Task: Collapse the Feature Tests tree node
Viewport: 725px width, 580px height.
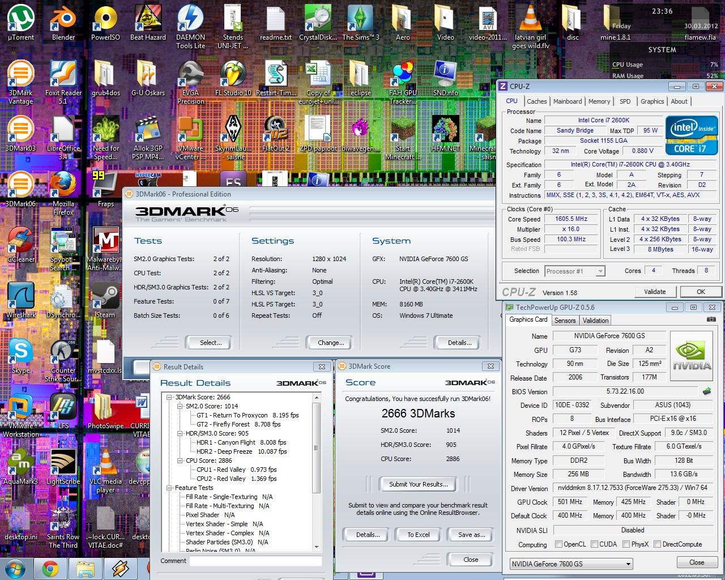Action: [170, 488]
